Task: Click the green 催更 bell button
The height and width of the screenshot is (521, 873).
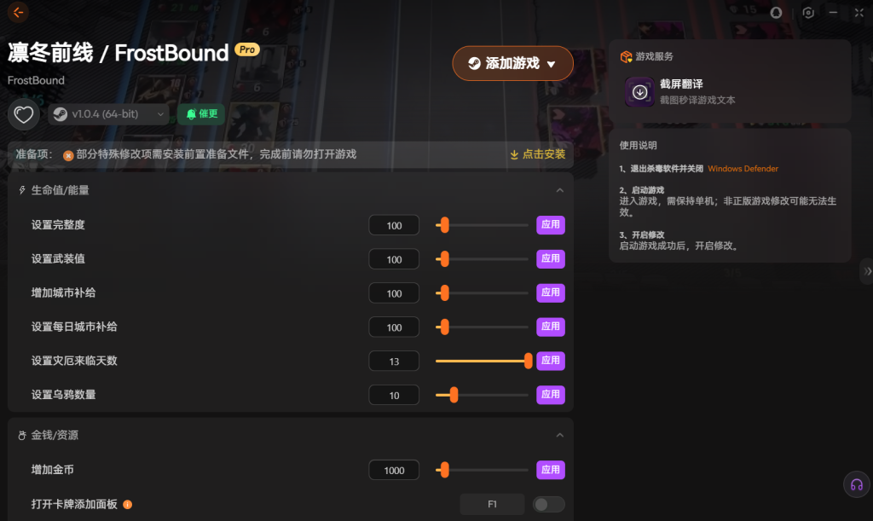Action: (x=201, y=114)
